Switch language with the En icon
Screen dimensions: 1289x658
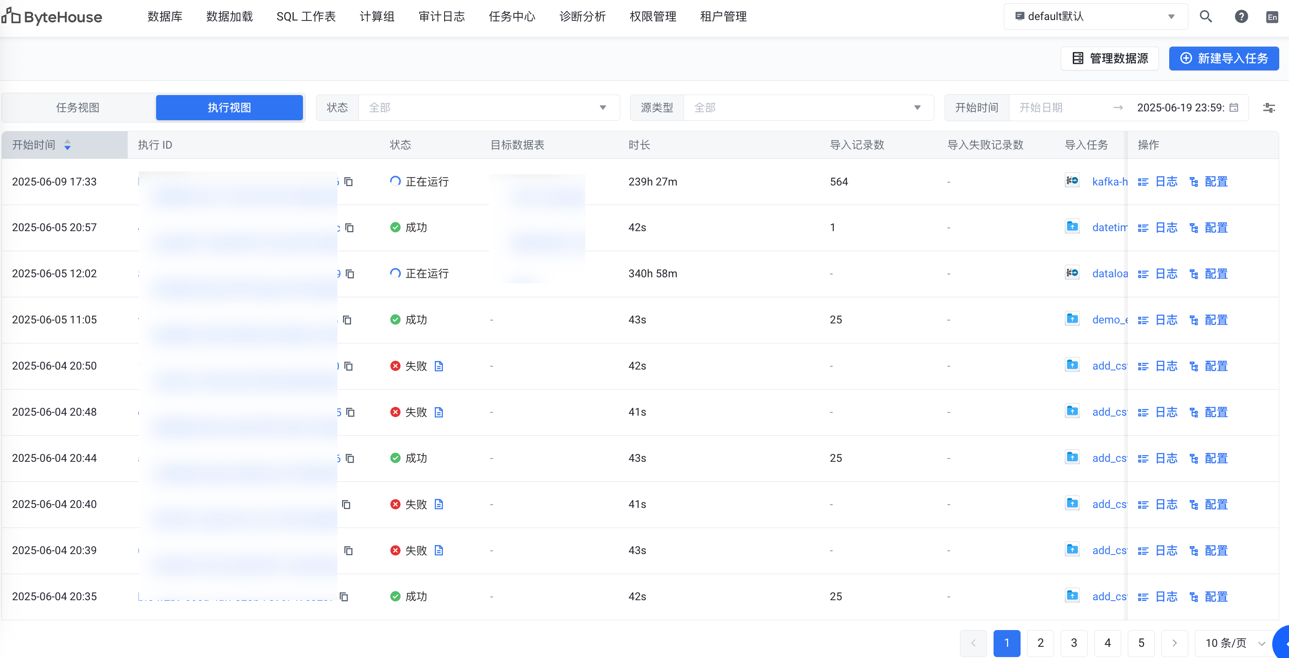click(1271, 17)
